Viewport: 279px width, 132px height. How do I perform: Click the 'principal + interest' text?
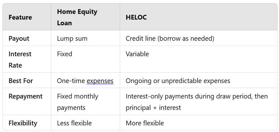[153, 108]
